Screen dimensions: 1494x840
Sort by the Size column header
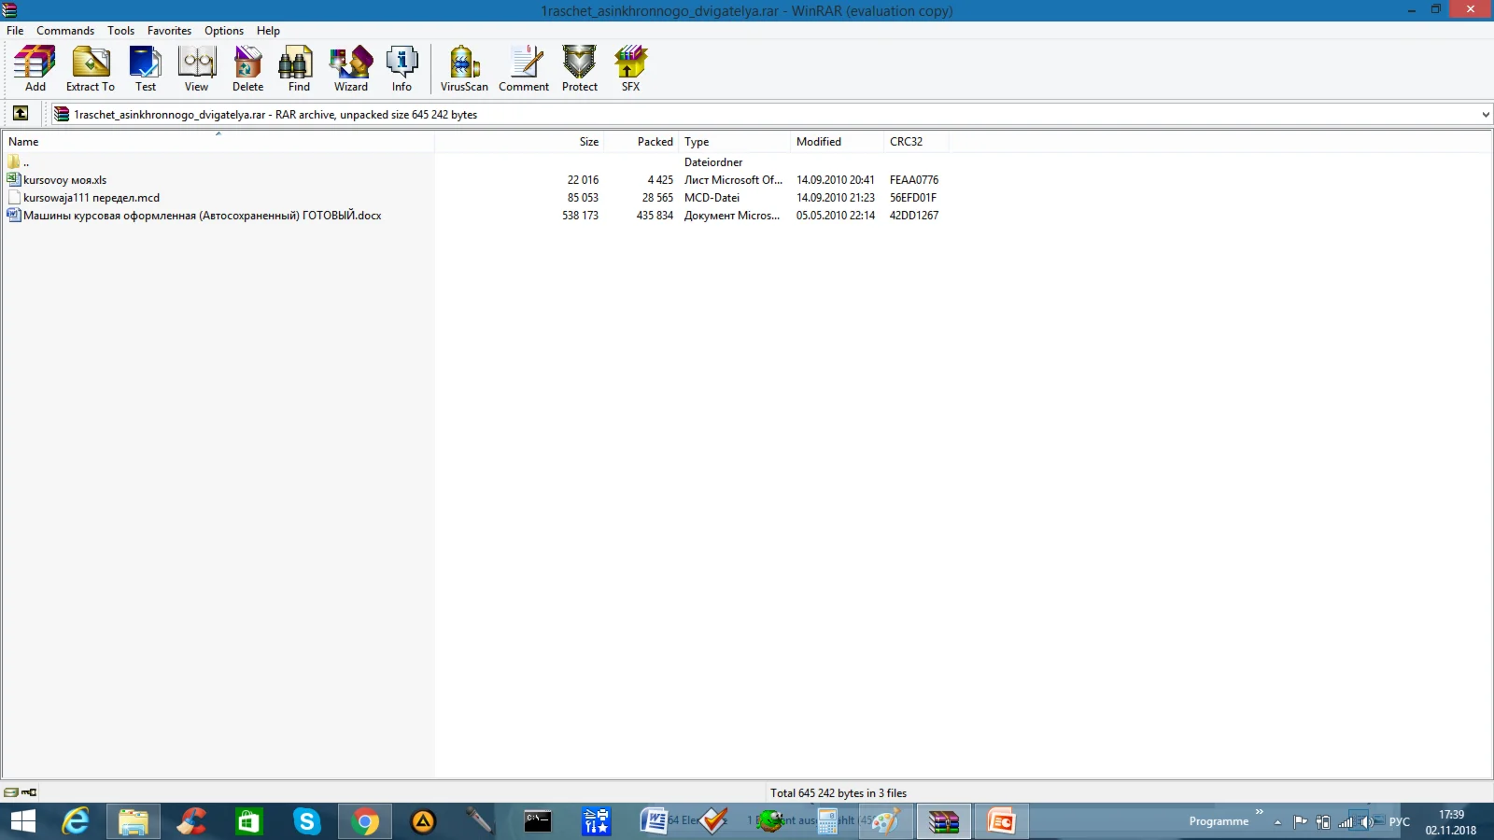(519, 142)
